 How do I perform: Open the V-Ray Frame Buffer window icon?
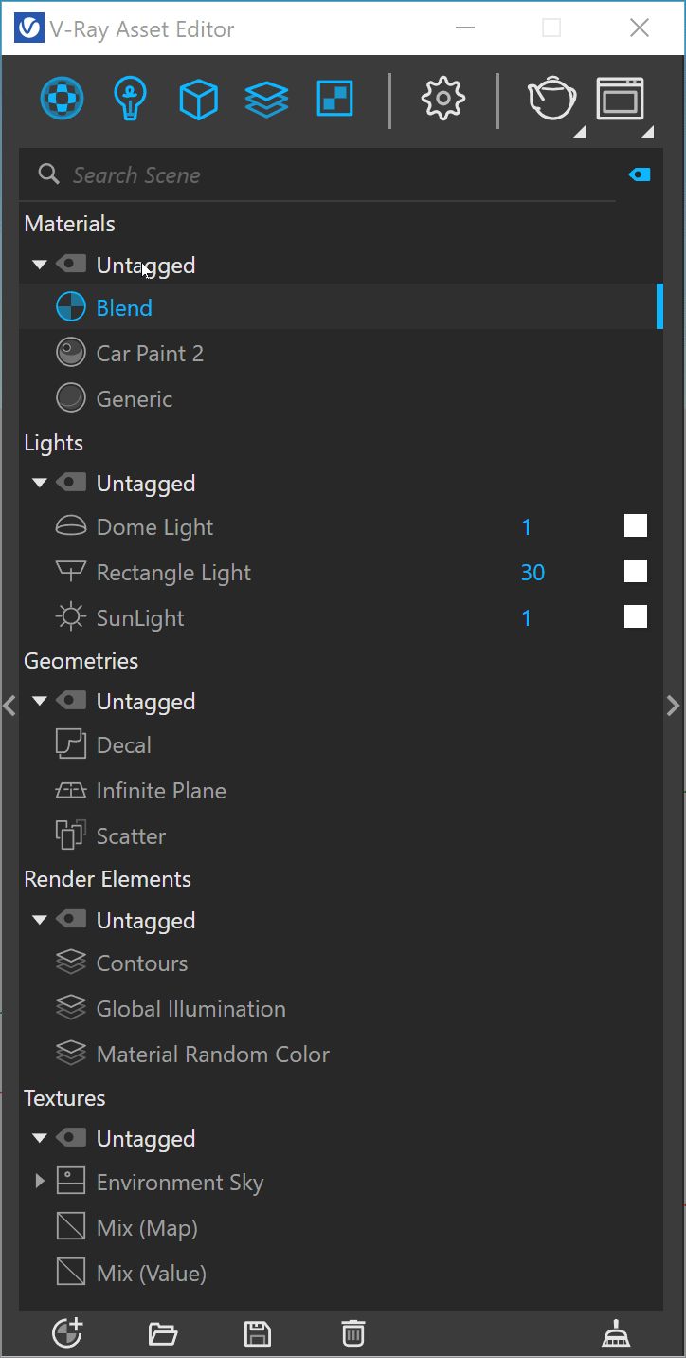tap(621, 99)
